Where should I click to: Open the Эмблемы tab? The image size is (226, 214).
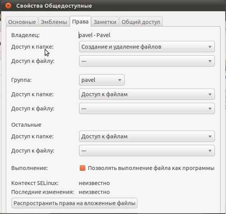tap(54, 22)
